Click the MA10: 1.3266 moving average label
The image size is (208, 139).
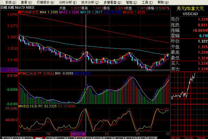69,12
